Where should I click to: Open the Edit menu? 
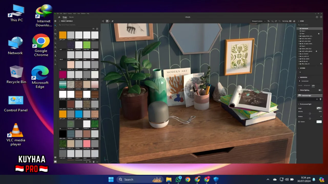tap(61, 13)
